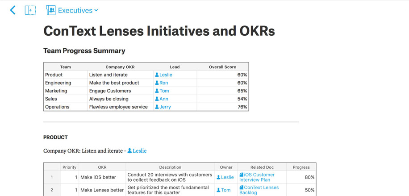Click document icon beside ConTex Lenses Backlog
The width and height of the screenshot is (409, 196).
[x=242, y=188]
